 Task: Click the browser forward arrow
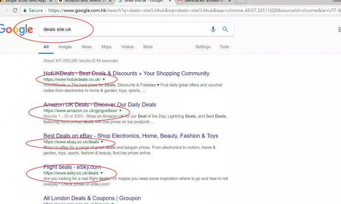(6, 10)
